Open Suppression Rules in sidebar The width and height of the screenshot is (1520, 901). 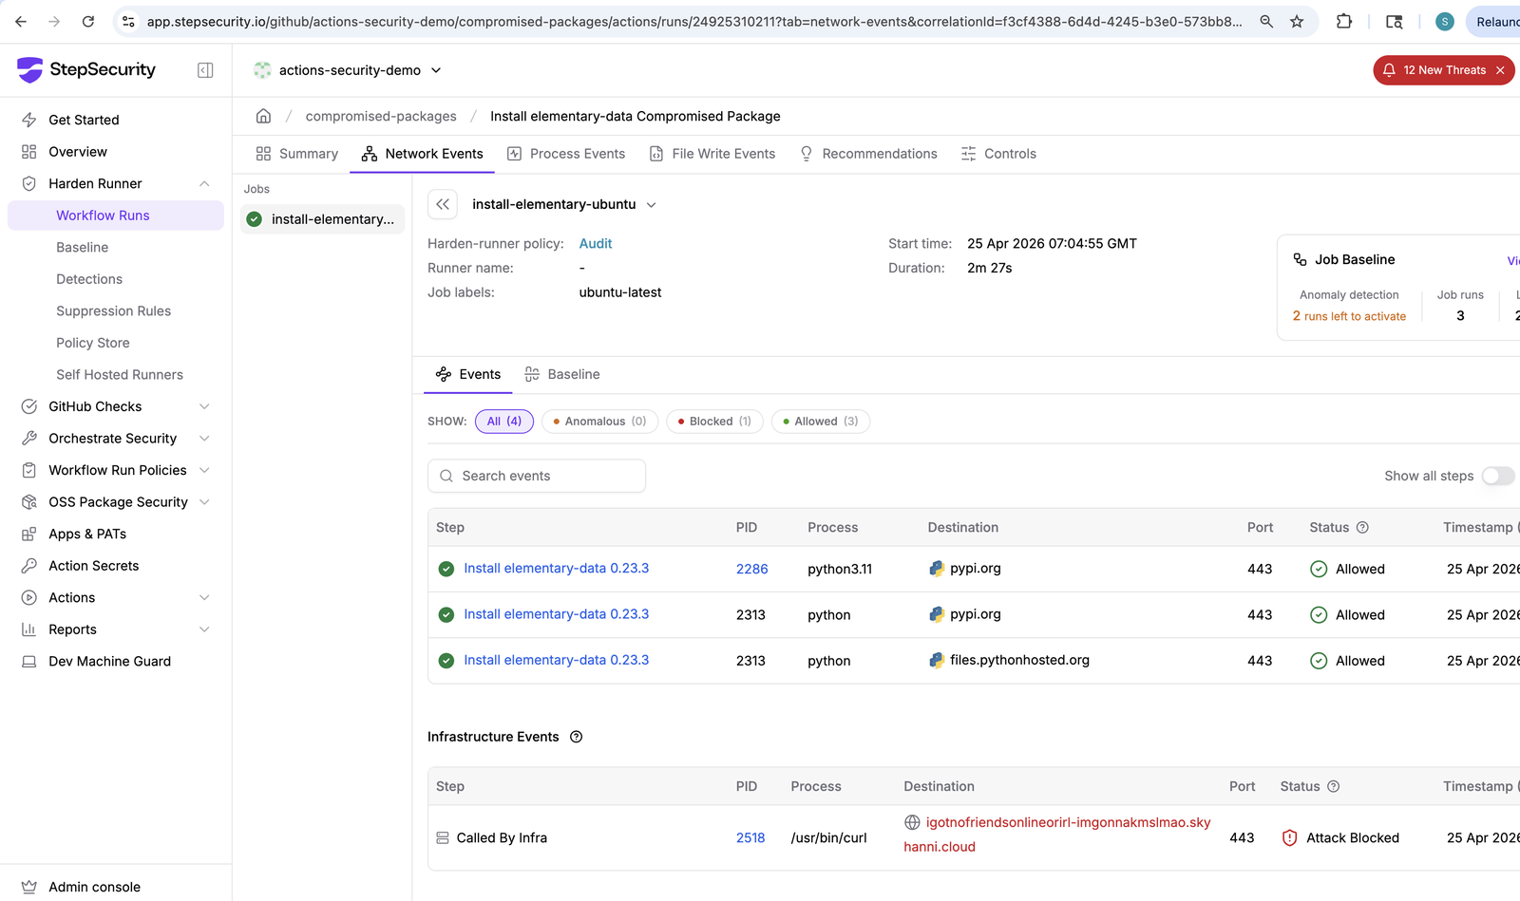pos(114,311)
